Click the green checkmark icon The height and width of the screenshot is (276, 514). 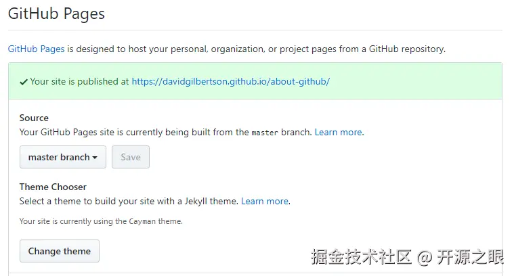[x=24, y=82]
